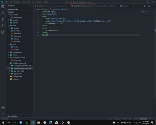The height and width of the screenshot is (125, 156).
Task: Open the notifications bell in status bar
Action: tap(153, 119)
